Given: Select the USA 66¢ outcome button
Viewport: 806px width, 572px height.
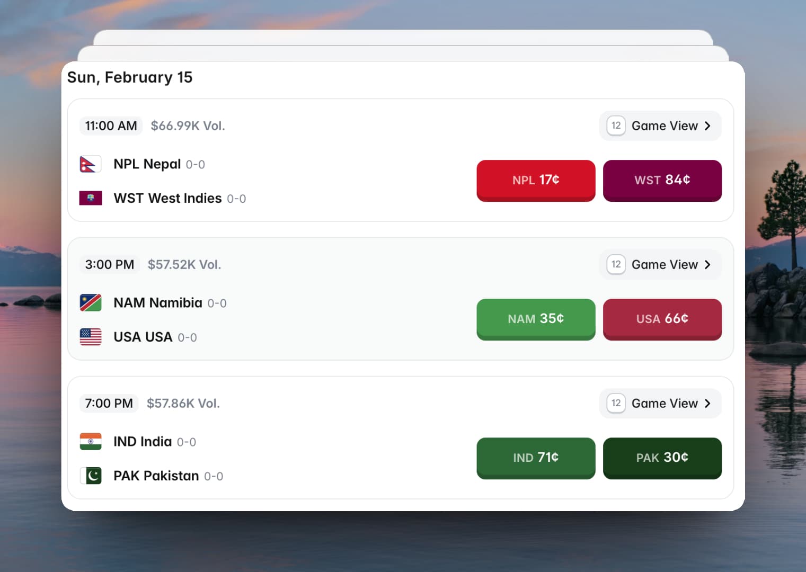Looking at the screenshot, I should tap(662, 319).
